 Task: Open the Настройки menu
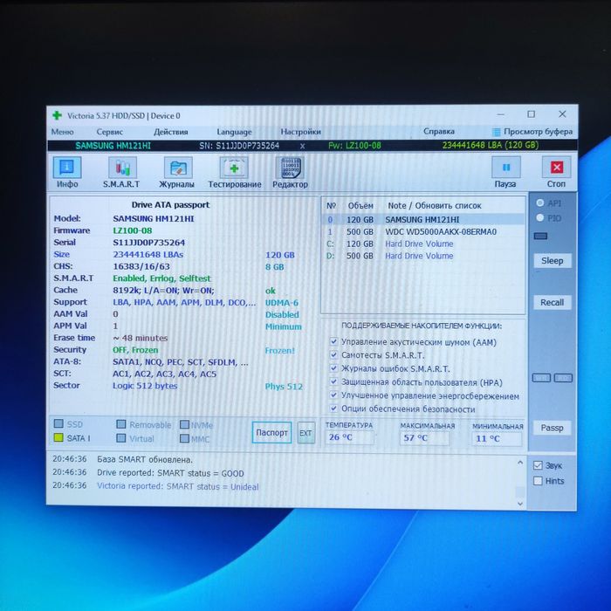(x=300, y=132)
